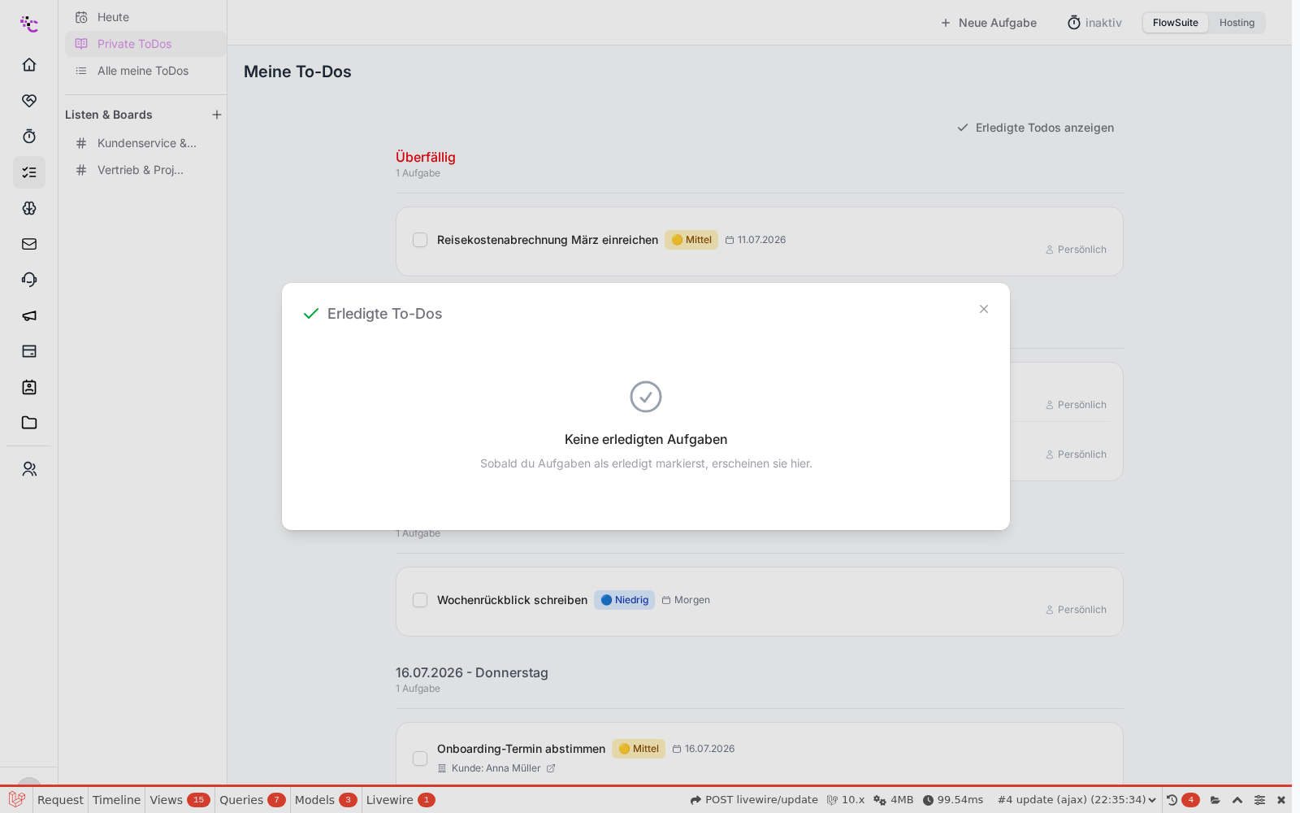Open the users contacts sidebar icon
Screen dimensions: 1300x813
29,469
